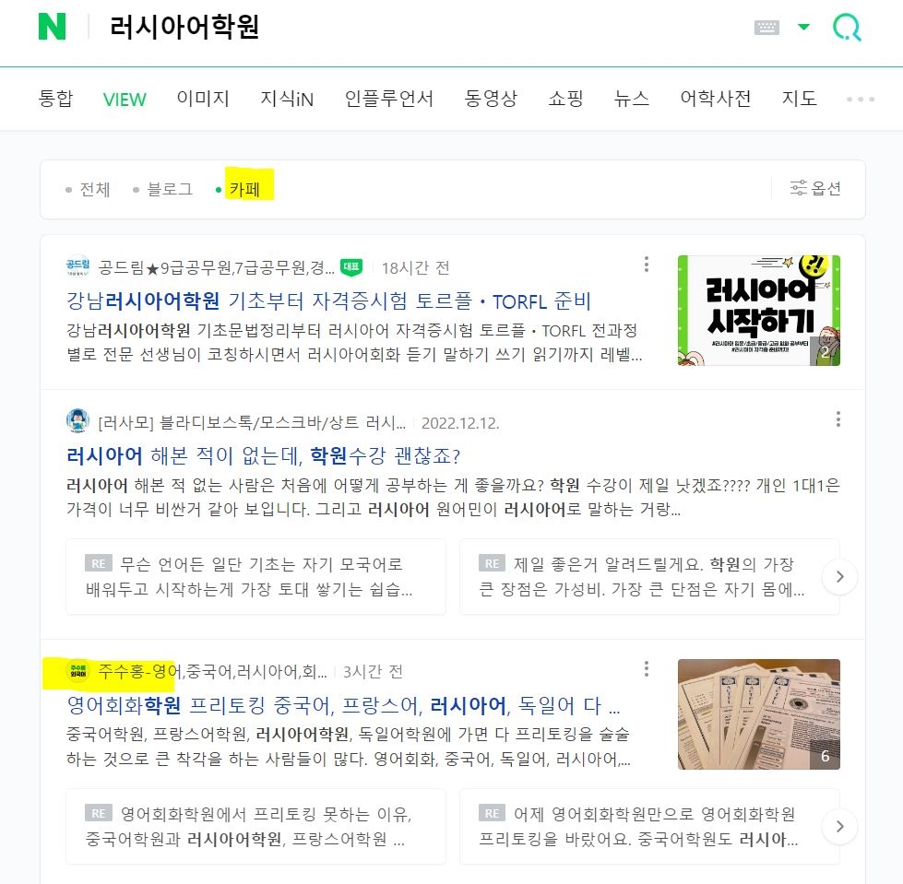Select the 전체 filter option
This screenshot has height=884, width=903.
point(89,189)
